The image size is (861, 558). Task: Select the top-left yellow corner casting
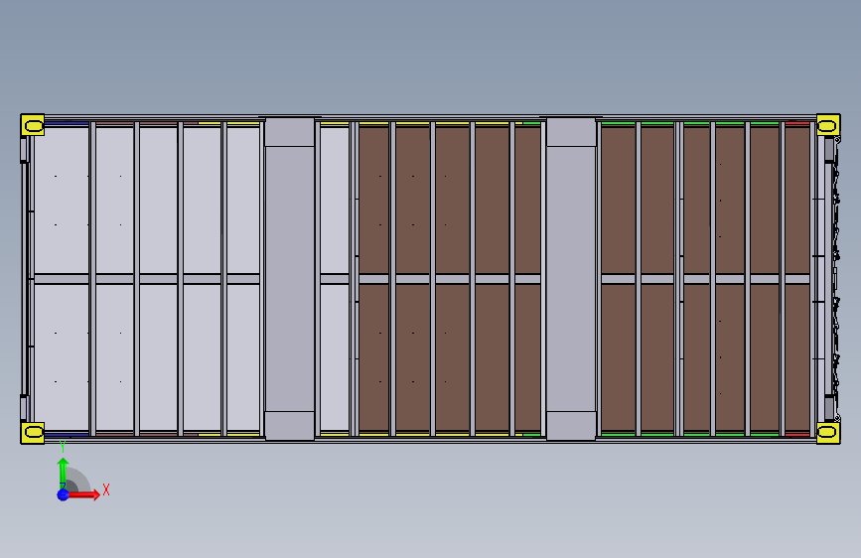pyautogui.click(x=33, y=125)
